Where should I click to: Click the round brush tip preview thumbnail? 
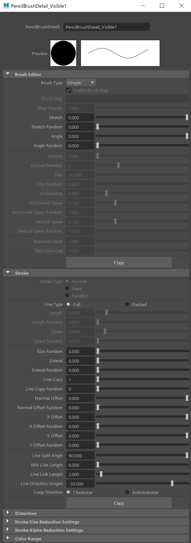click(x=63, y=53)
